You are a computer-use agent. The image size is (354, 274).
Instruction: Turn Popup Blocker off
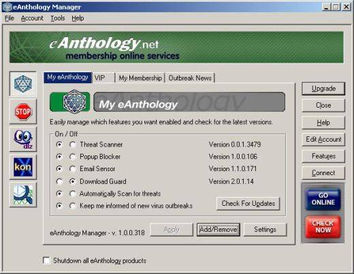click(73, 157)
